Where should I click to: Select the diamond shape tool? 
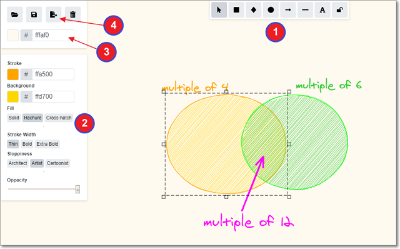254,10
